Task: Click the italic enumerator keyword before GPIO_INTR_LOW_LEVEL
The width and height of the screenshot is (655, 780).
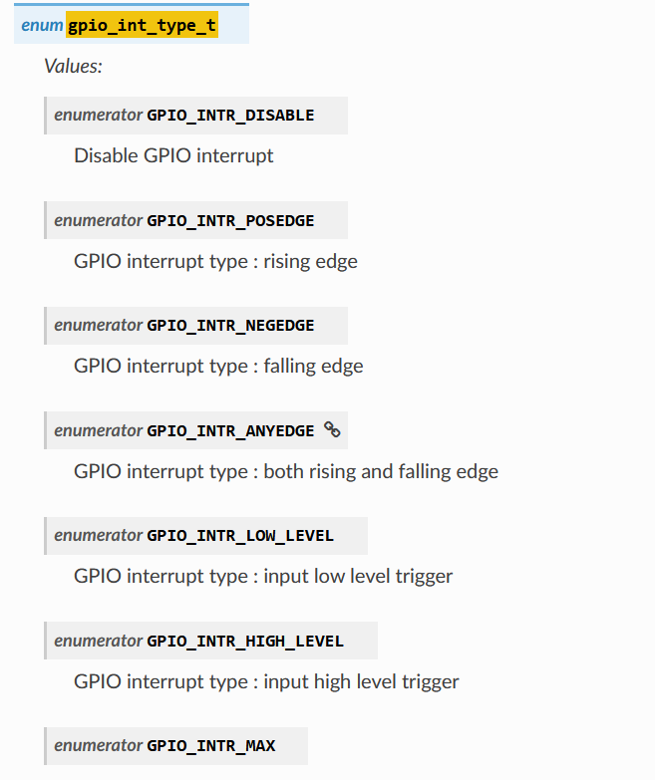Action: 98,535
